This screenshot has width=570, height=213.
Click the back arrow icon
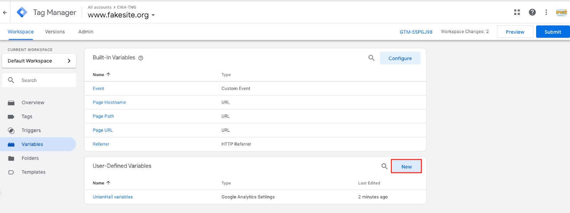(x=5, y=12)
